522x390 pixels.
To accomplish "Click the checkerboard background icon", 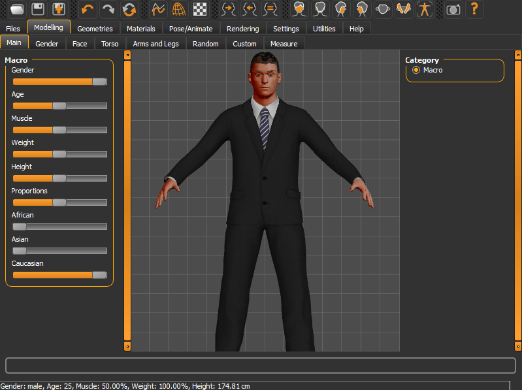I will (199, 9).
